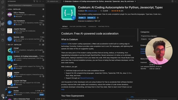Collapse the Recommended section
The width and height of the screenshot is (178, 100).
point(6,87)
